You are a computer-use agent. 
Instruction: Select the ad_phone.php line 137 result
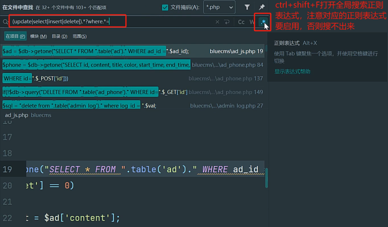pyautogui.click(x=133, y=78)
